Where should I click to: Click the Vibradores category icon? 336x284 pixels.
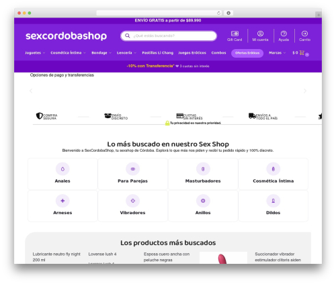coord(133,201)
